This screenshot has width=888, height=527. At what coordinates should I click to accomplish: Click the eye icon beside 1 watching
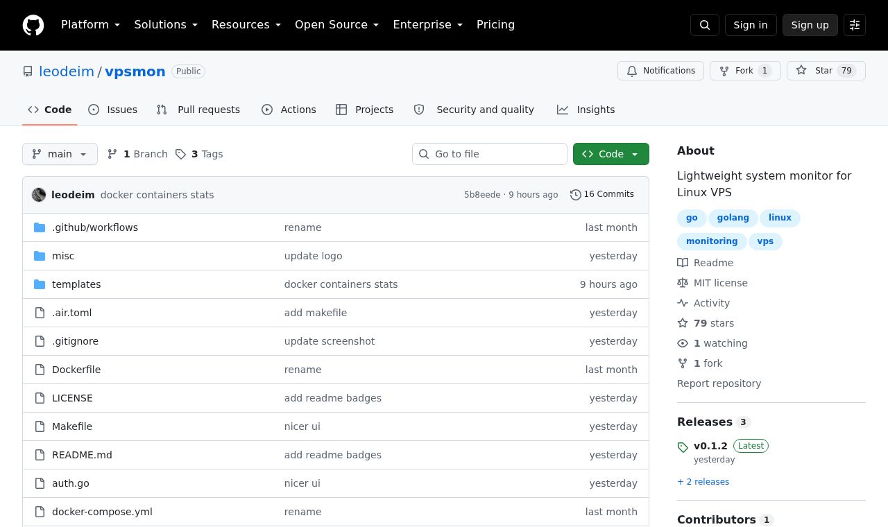click(x=683, y=343)
